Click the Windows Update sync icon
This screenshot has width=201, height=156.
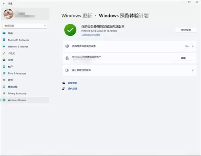pos(4,100)
